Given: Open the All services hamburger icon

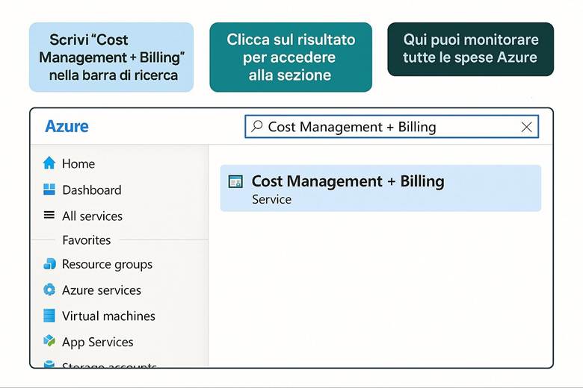Looking at the screenshot, I should (49, 215).
